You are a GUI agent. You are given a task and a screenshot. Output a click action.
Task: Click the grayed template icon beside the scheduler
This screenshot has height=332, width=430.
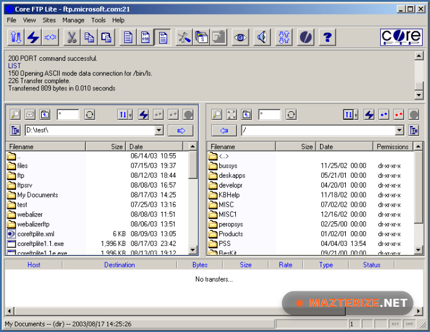pyautogui.click(x=219, y=37)
